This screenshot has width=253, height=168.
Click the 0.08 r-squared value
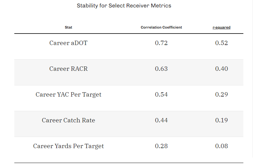coord(221,146)
